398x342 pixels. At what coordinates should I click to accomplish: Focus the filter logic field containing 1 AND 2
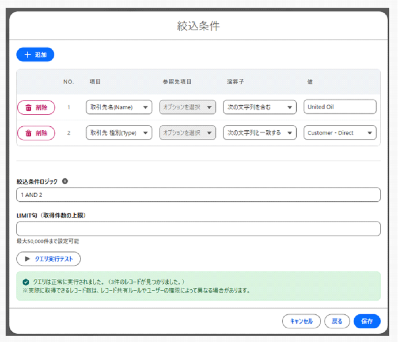198,195
